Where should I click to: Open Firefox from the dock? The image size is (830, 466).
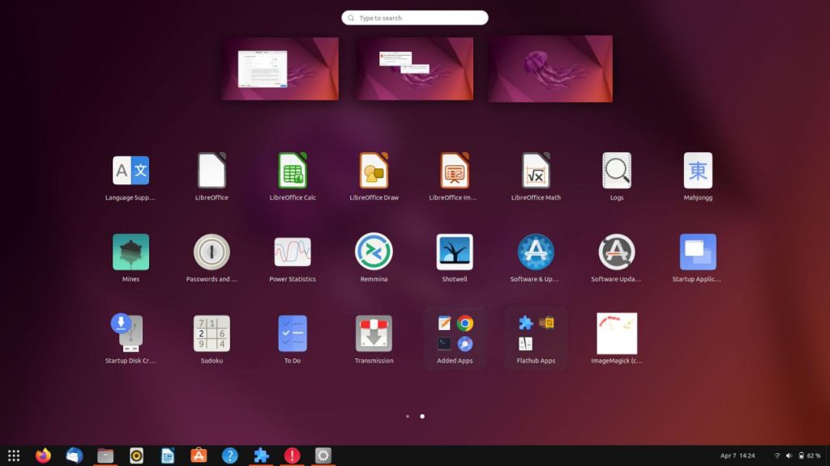tap(43, 455)
